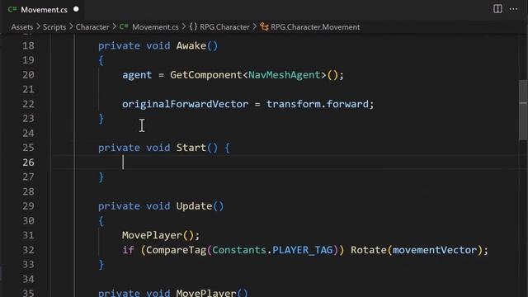Image resolution: width=528 pixels, height=297 pixels.
Task: Click the if keyword on line 32
Action: click(128, 250)
